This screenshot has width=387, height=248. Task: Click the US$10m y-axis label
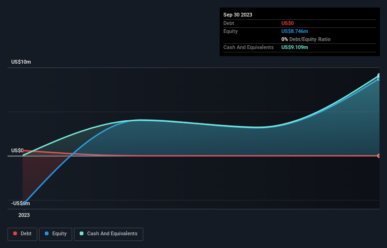[x=21, y=62]
